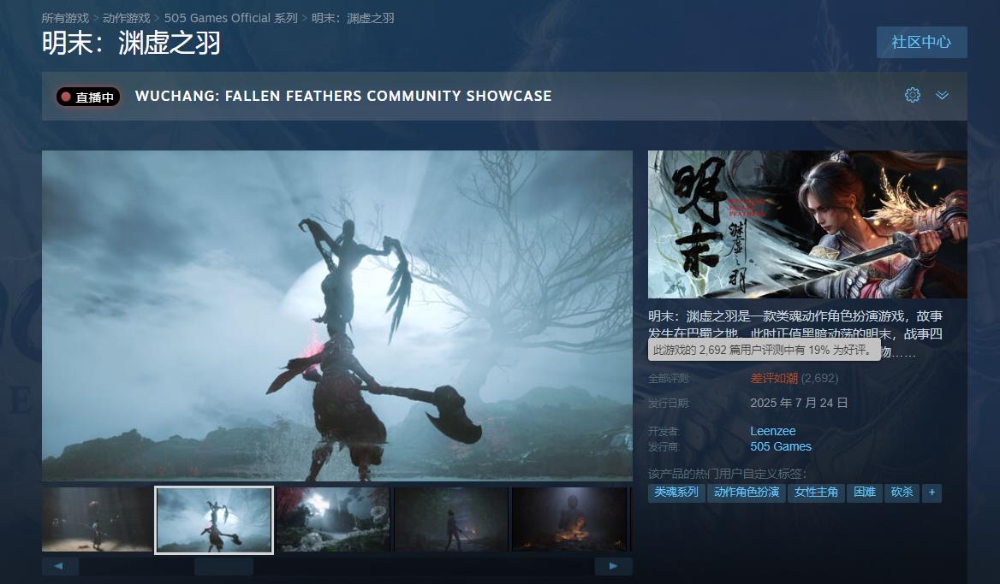The image size is (1000, 584).
Task: Go to All Games breadcrumb
Action: click(x=65, y=18)
